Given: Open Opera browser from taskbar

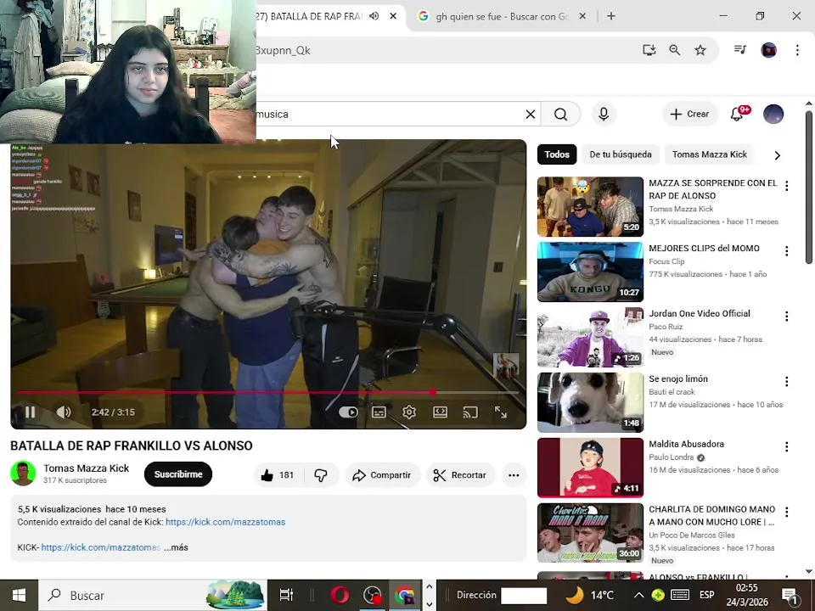Looking at the screenshot, I should click(340, 595).
